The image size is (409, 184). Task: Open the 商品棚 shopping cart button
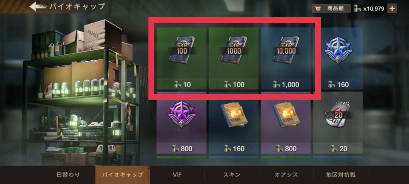[331, 9]
